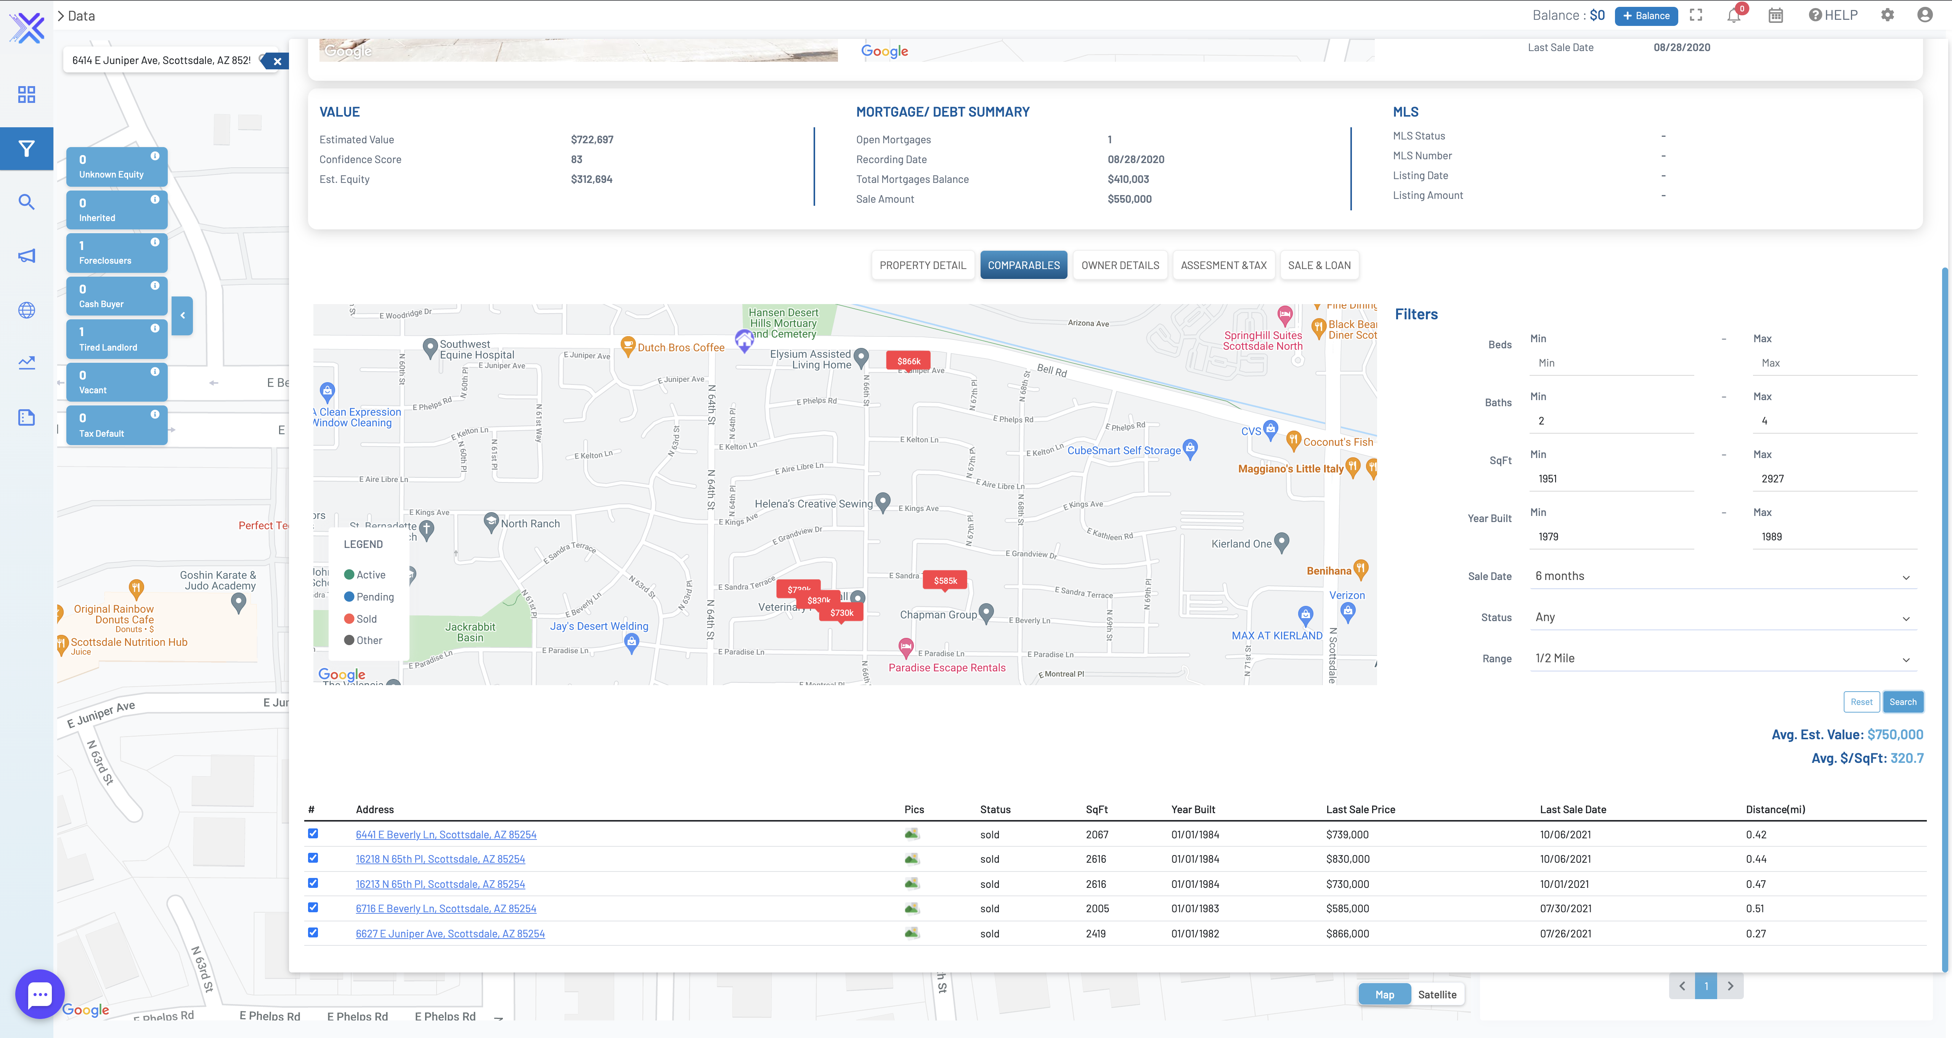This screenshot has width=1952, height=1038.
Task: Uncheck the 6627 E Juniper Ave row
Action: coord(313,933)
